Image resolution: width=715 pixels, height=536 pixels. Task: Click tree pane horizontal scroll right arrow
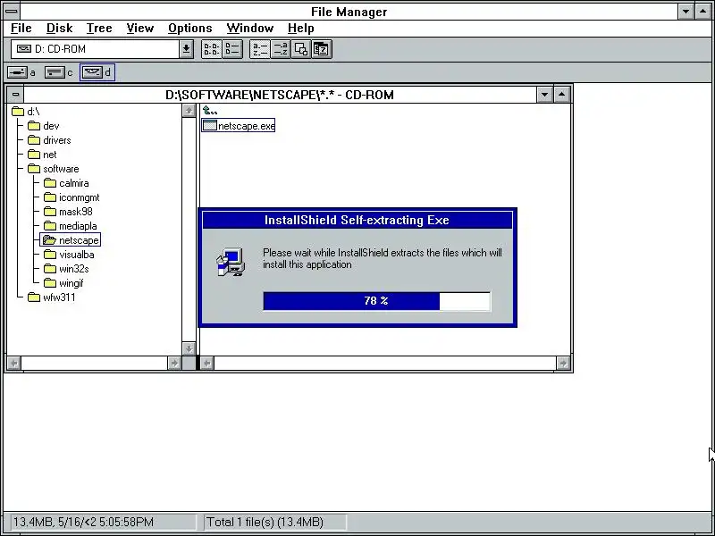pos(174,364)
